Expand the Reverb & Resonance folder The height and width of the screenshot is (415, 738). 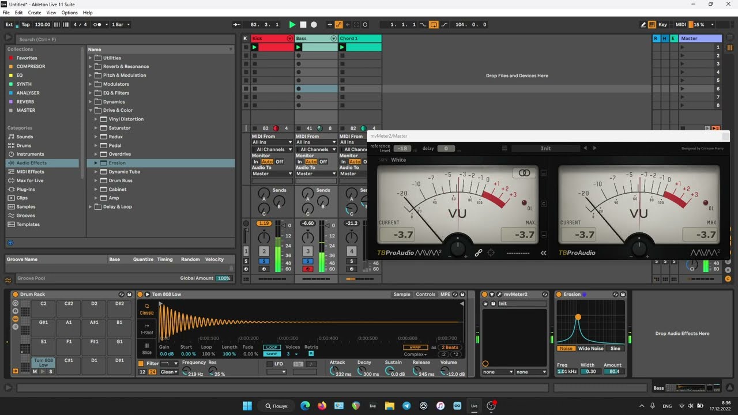91,67
